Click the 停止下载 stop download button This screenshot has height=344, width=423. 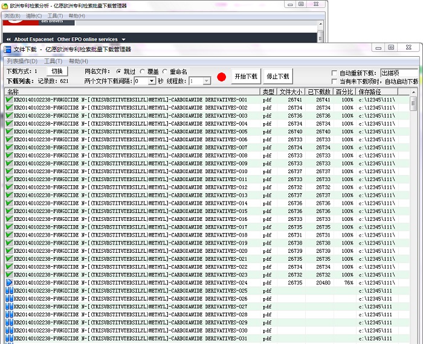tap(278, 76)
